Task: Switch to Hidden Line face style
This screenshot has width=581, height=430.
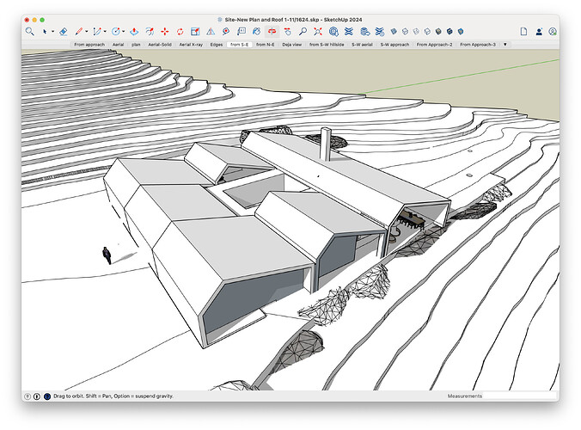Action: [427, 32]
